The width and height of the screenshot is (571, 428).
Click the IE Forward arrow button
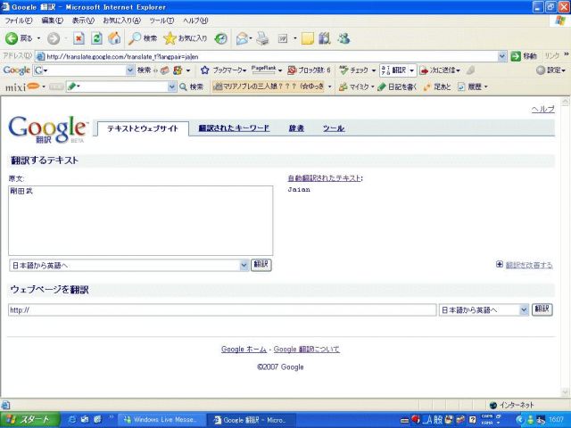54,38
